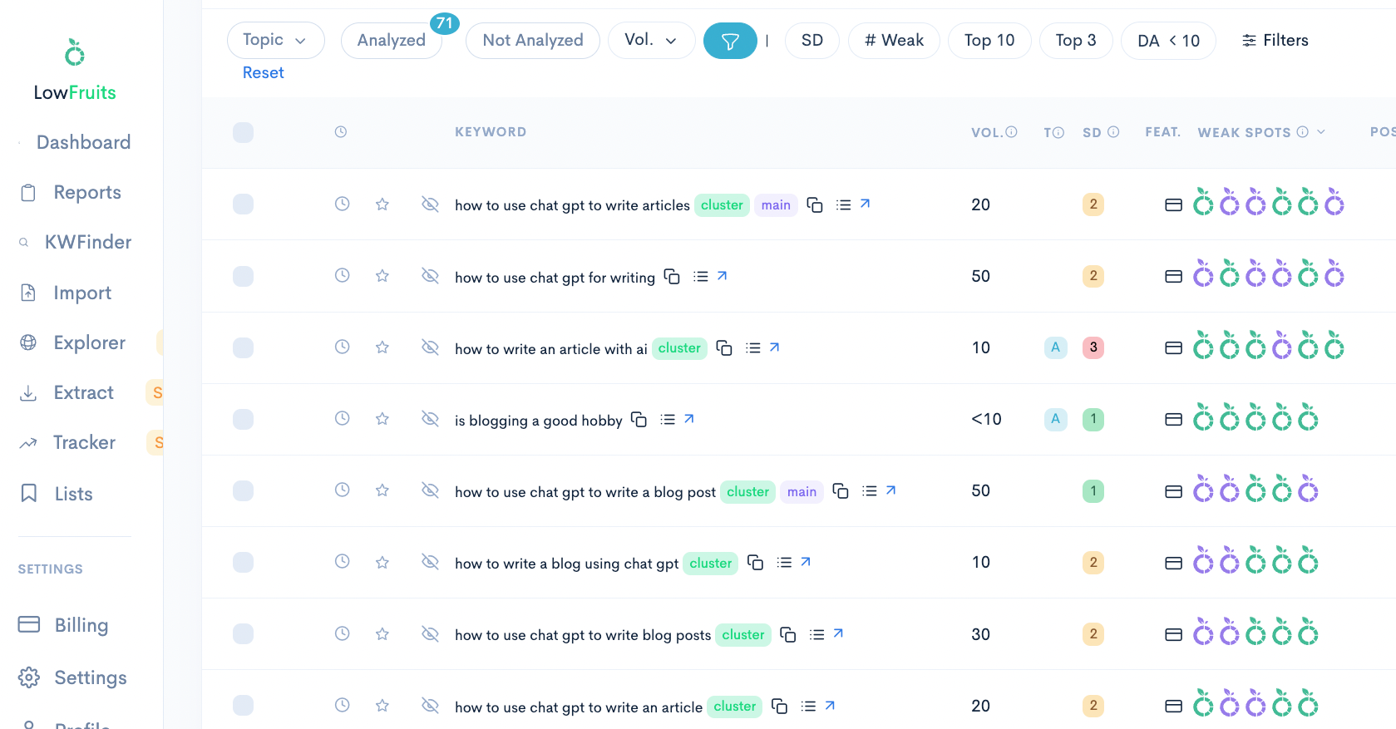Viewport: 1396px width, 729px height.
Task: Show list details for 'write an article with ai'
Action: pos(752,347)
